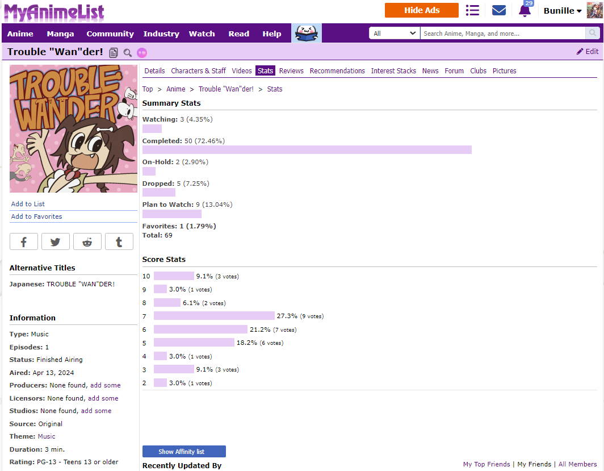Click Trouble "Wan"der! breadcrumb link

(226, 89)
